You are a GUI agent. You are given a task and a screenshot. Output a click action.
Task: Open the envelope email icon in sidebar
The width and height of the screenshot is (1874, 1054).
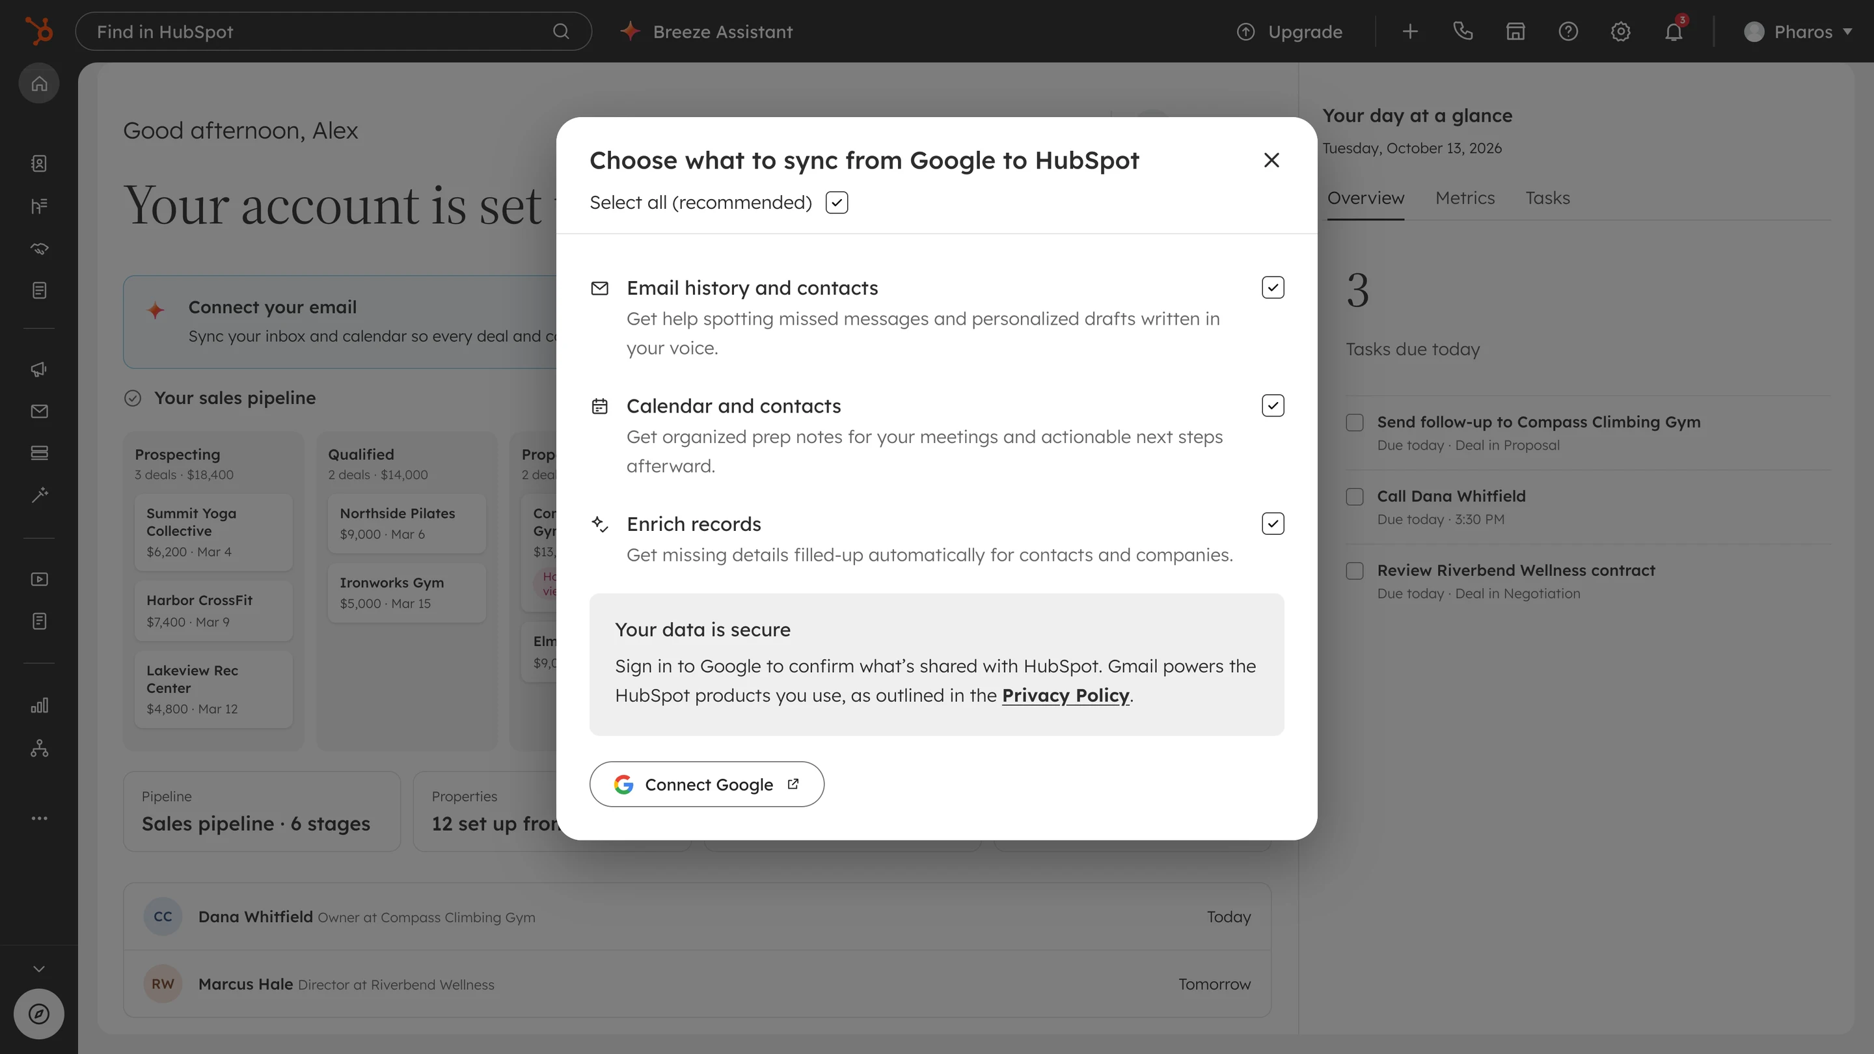pos(39,412)
